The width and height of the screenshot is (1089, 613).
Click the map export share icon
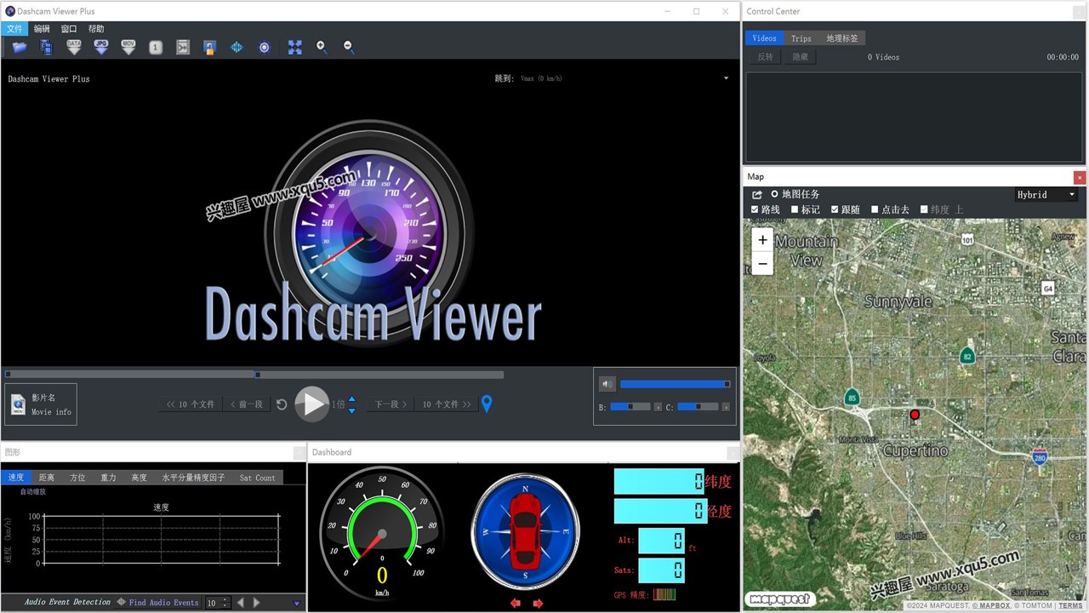coord(757,195)
